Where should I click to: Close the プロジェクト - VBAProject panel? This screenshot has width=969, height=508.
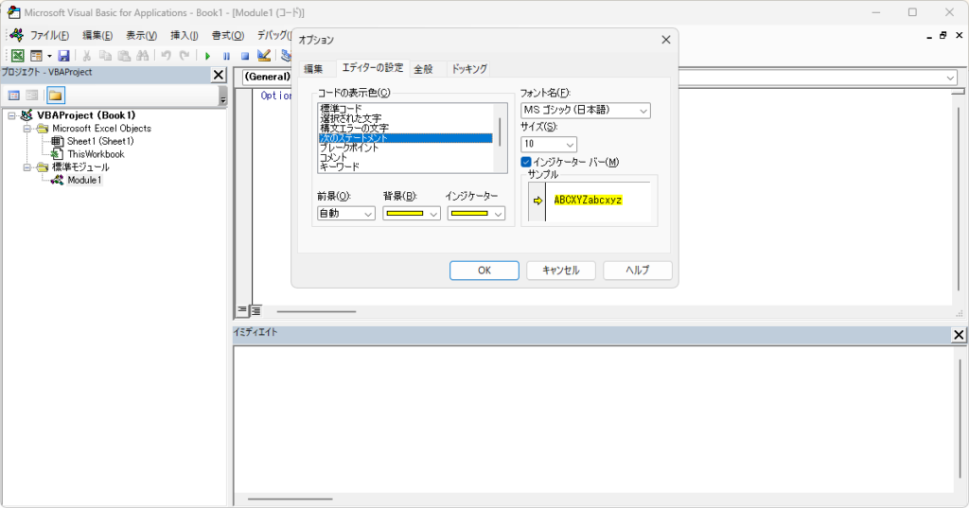tap(219, 75)
